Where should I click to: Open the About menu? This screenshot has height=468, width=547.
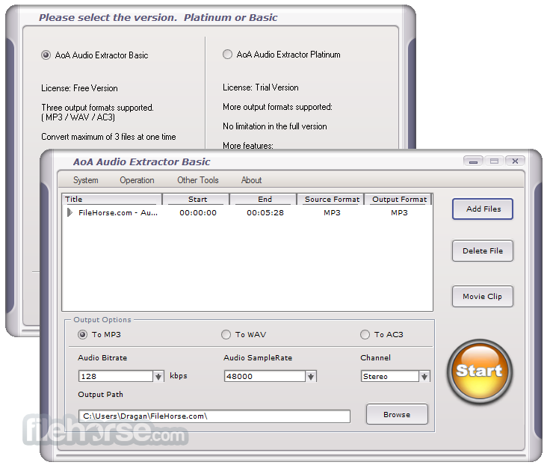(x=251, y=180)
